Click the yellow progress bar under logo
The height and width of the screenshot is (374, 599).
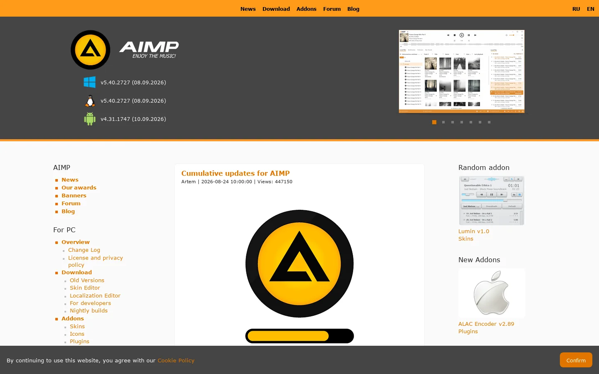point(299,336)
